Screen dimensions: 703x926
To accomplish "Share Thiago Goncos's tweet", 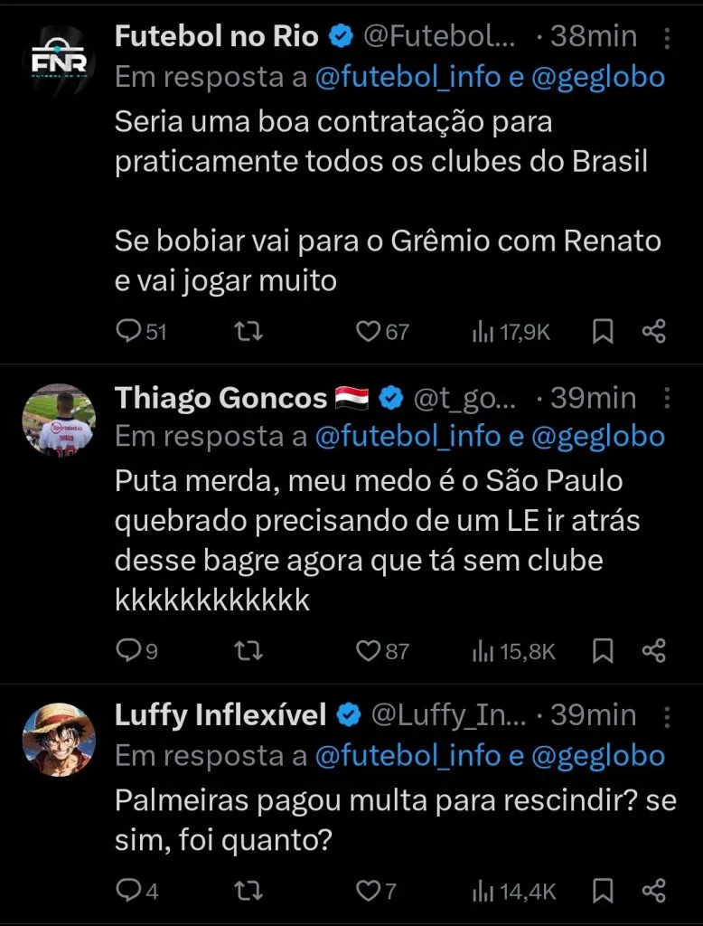I will (653, 649).
